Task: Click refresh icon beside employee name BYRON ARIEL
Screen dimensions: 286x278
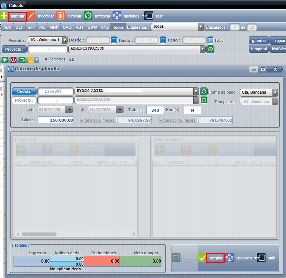Action: coord(204,91)
